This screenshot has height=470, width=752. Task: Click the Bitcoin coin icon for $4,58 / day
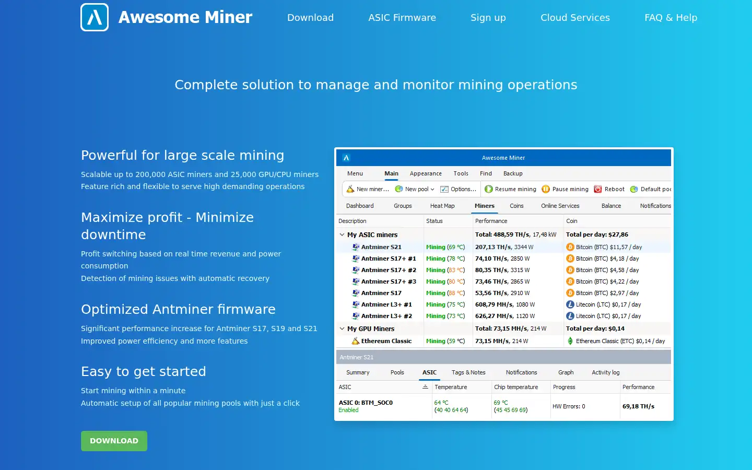(x=570, y=270)
